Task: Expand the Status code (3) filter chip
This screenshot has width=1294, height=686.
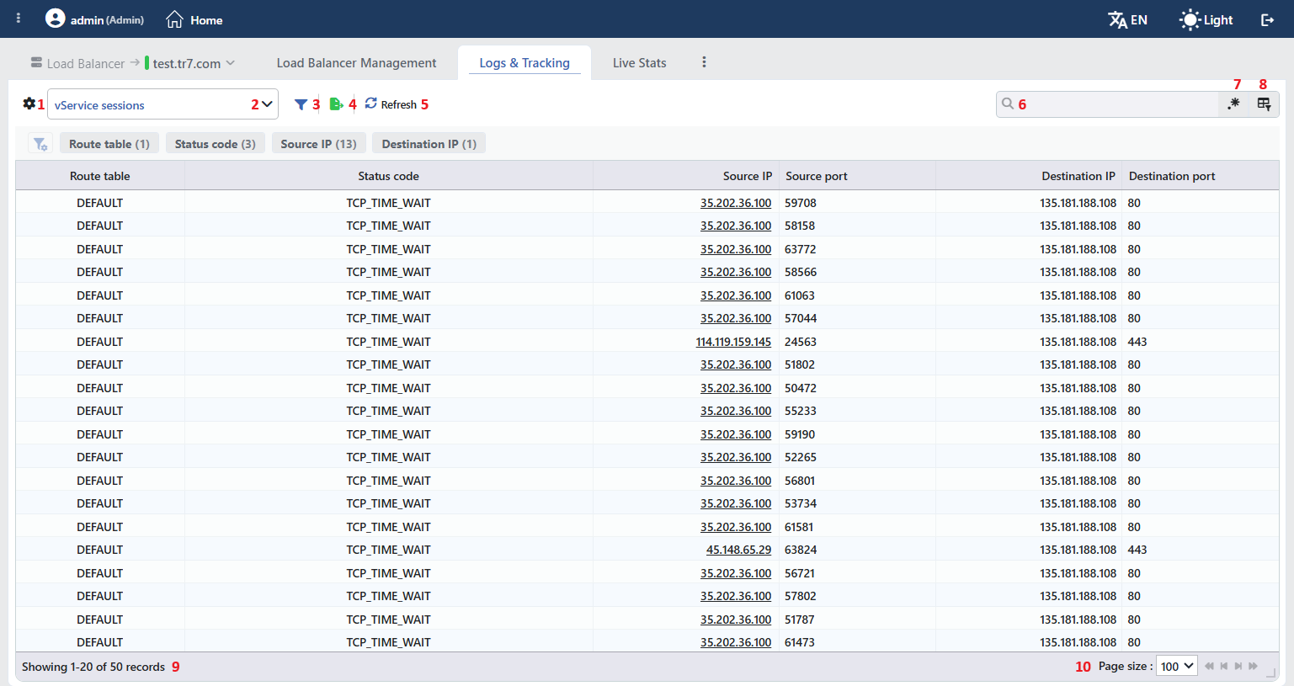Action: (216, 144)
